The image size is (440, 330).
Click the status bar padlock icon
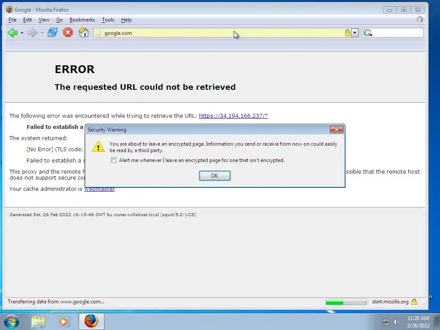click(414, 302)
